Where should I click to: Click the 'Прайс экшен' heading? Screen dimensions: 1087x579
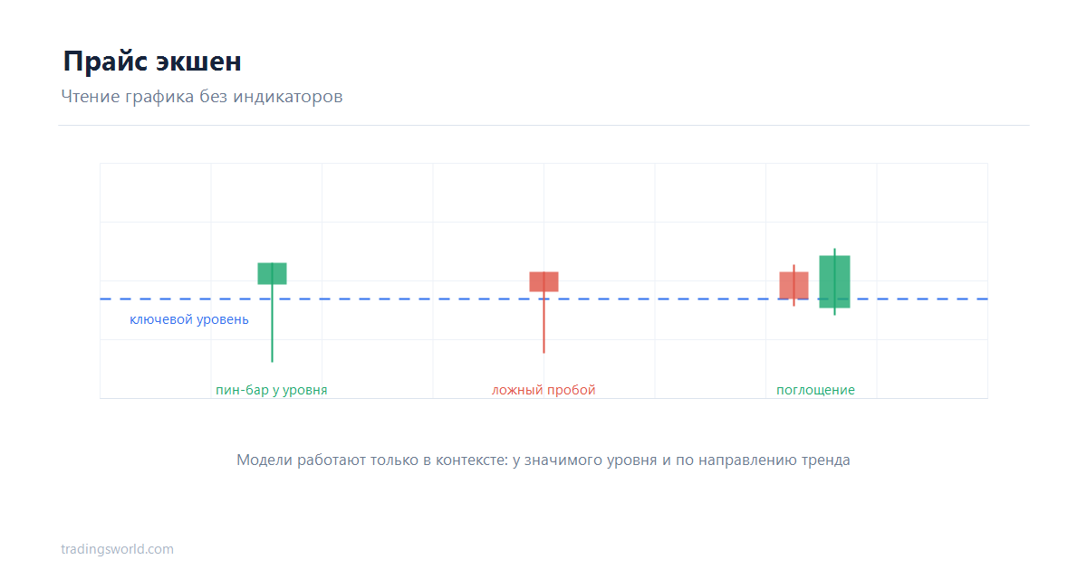[x=152, y=62]
